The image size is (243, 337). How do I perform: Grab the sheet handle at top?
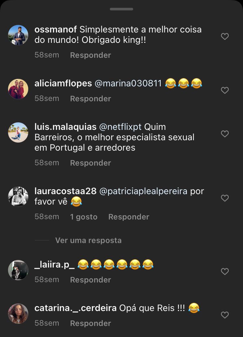[121, 9]
